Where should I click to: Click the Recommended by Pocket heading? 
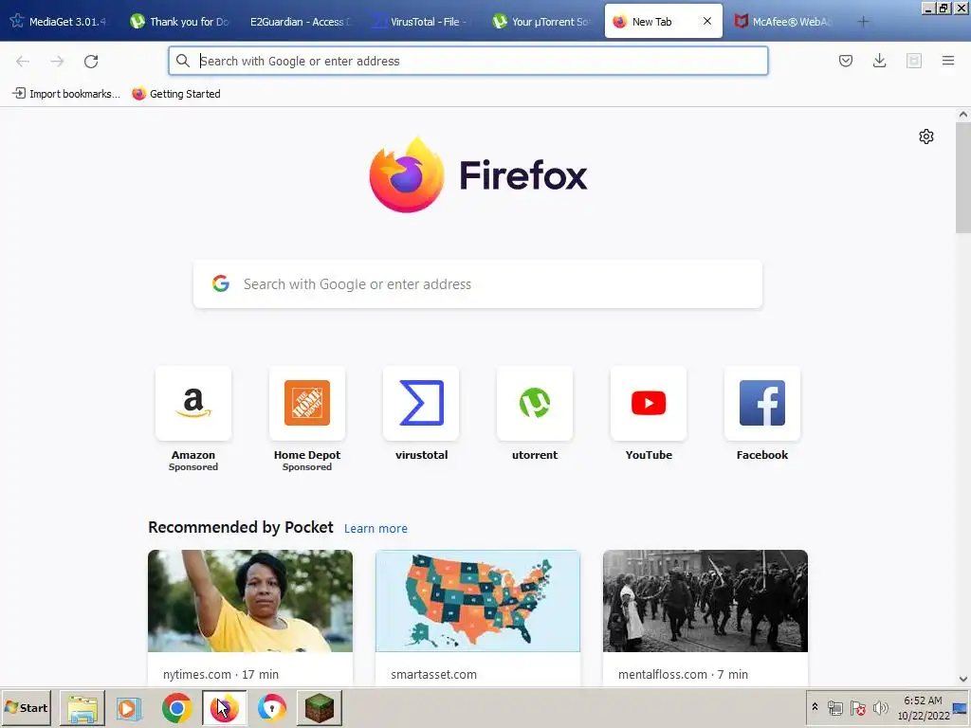click(240, 527)
